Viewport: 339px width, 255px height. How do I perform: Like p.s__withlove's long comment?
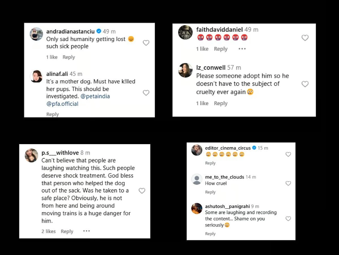142,191
